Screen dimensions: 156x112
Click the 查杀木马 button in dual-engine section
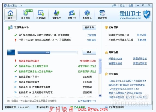(89, 28)
